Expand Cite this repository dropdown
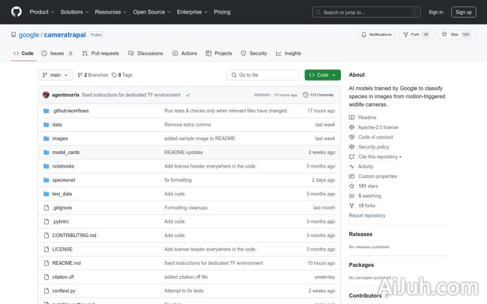 (x=380, y=157)
